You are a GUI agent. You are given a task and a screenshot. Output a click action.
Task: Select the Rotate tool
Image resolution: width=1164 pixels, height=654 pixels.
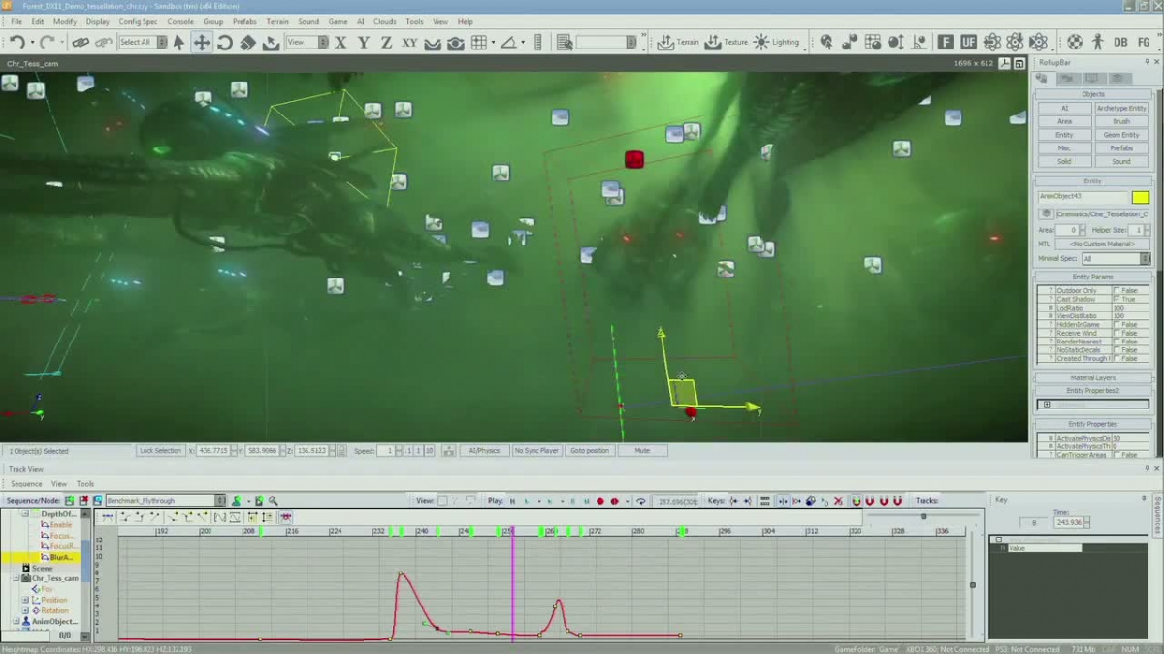(x=225, y=42)
